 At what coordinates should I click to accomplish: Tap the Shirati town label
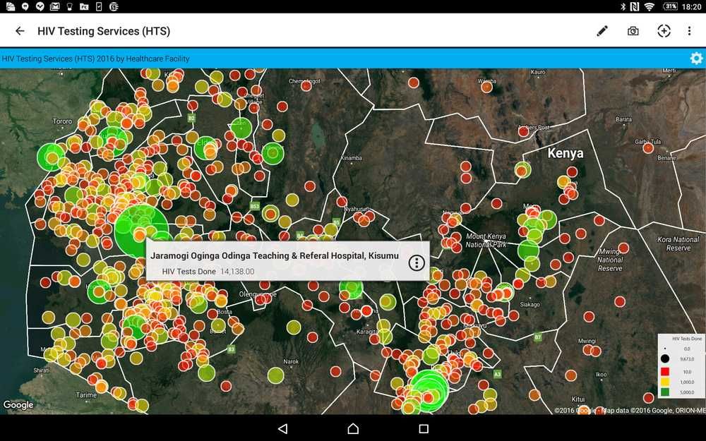click(42, 370)
